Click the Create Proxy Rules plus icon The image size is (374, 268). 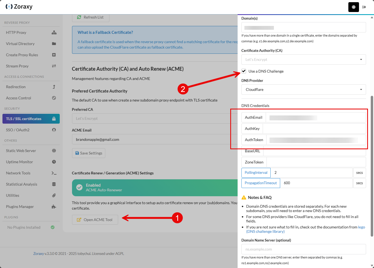coord(54,55)
